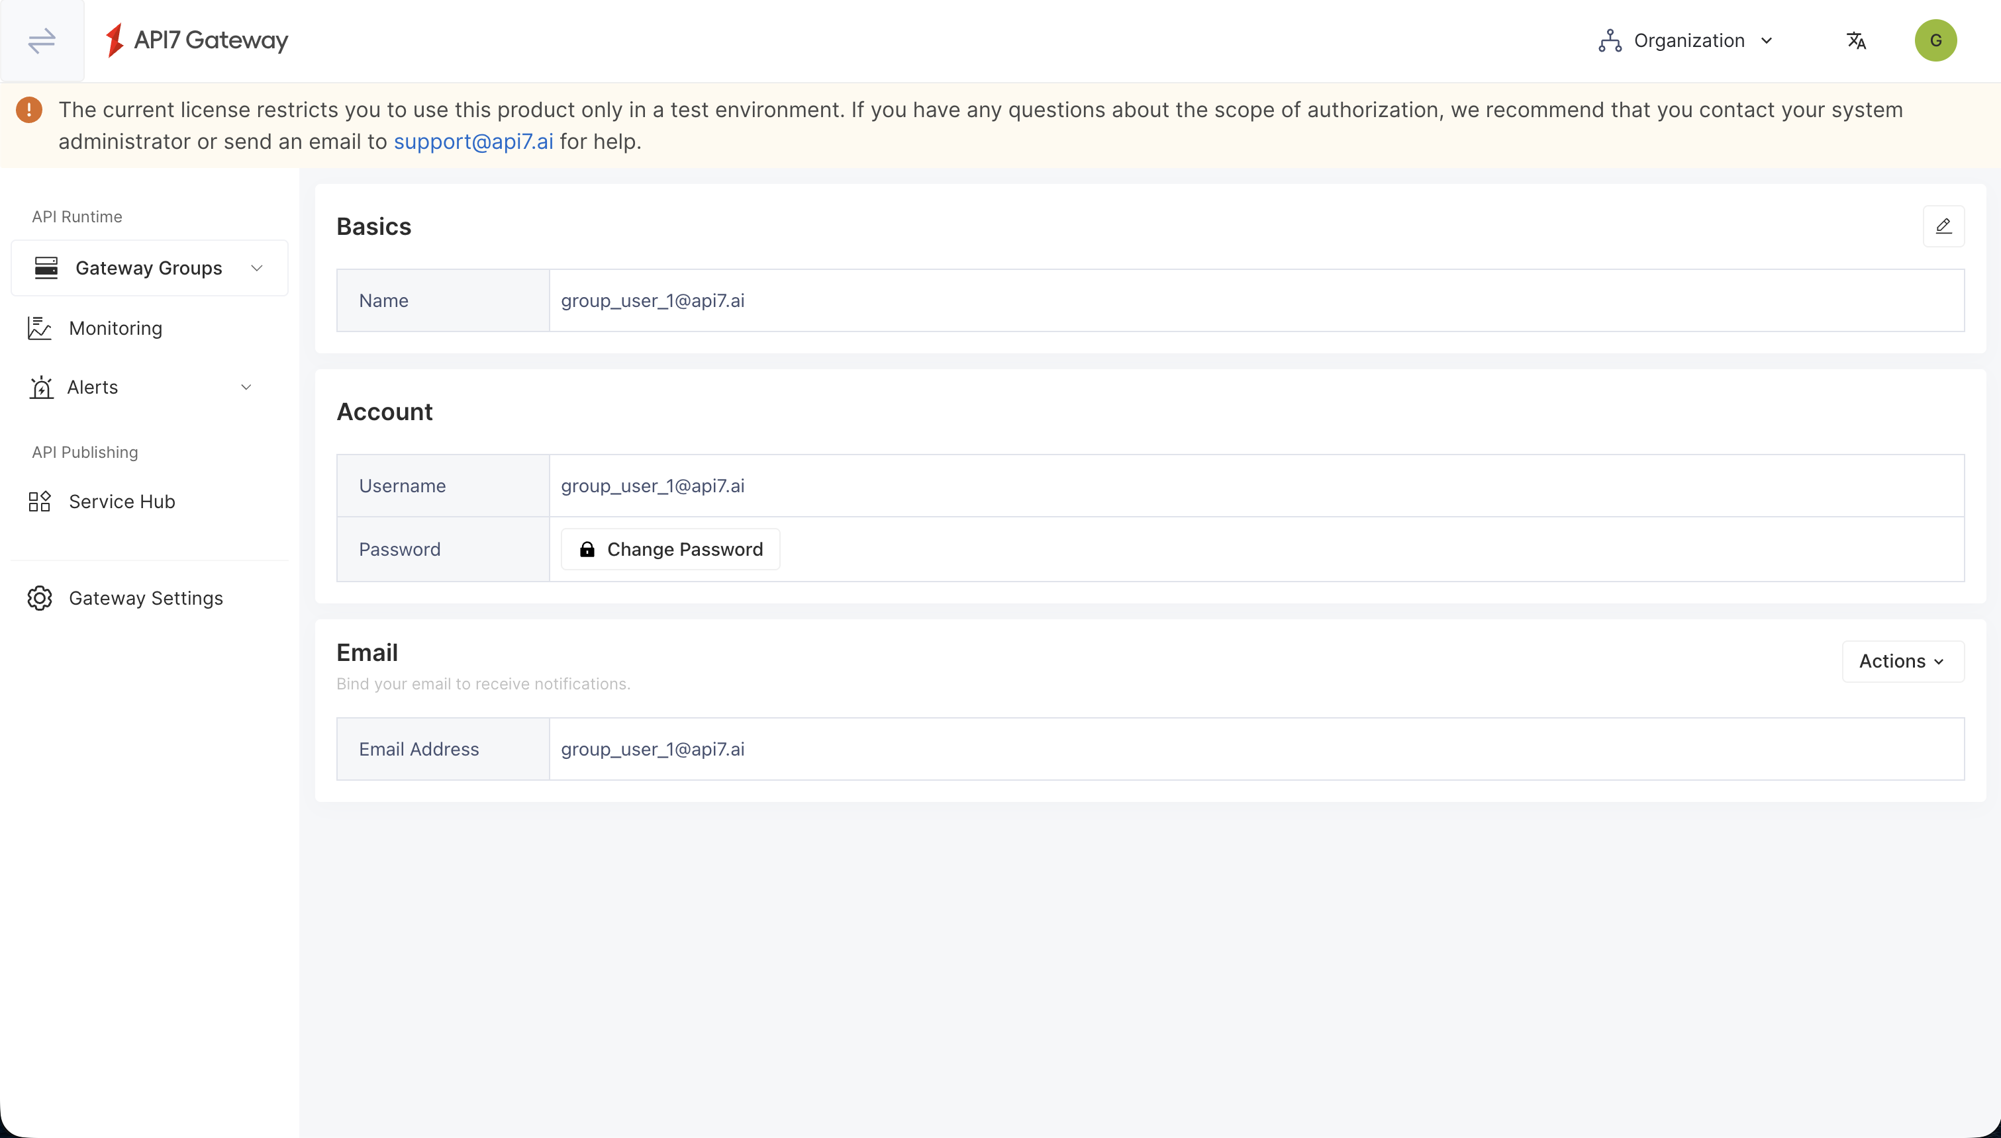Screen dimensions: 2001x1138
Task: Open the Organization dropdown
Action: [1686, 40]
